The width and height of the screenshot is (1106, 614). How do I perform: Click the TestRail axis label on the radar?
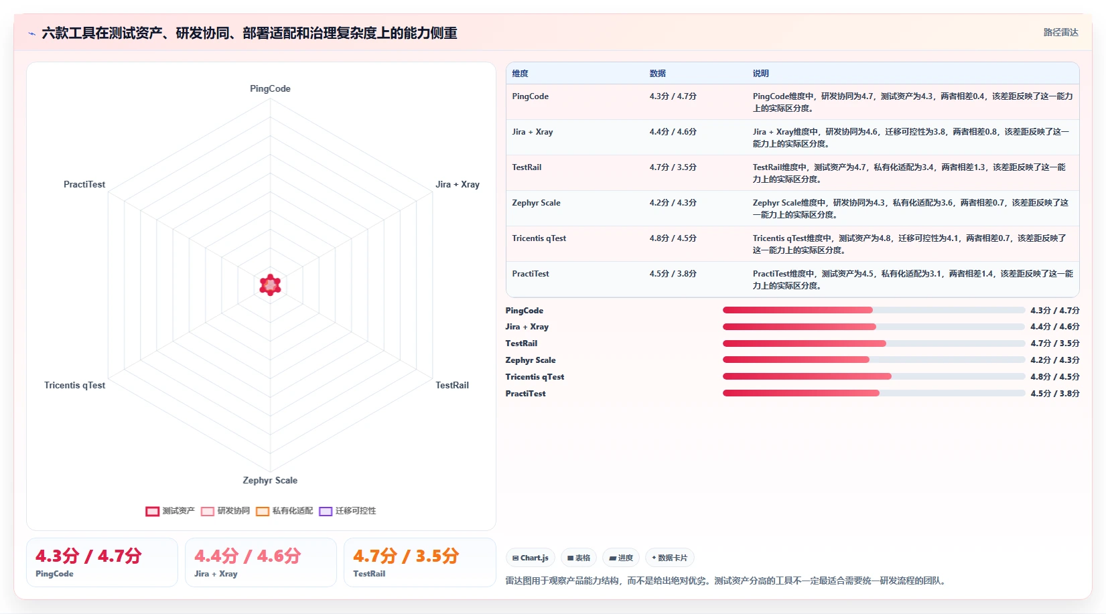[x=452, y=385]
